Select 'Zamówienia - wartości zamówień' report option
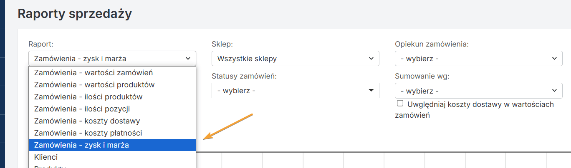This screenshot has width=571, height=168. 93,73
